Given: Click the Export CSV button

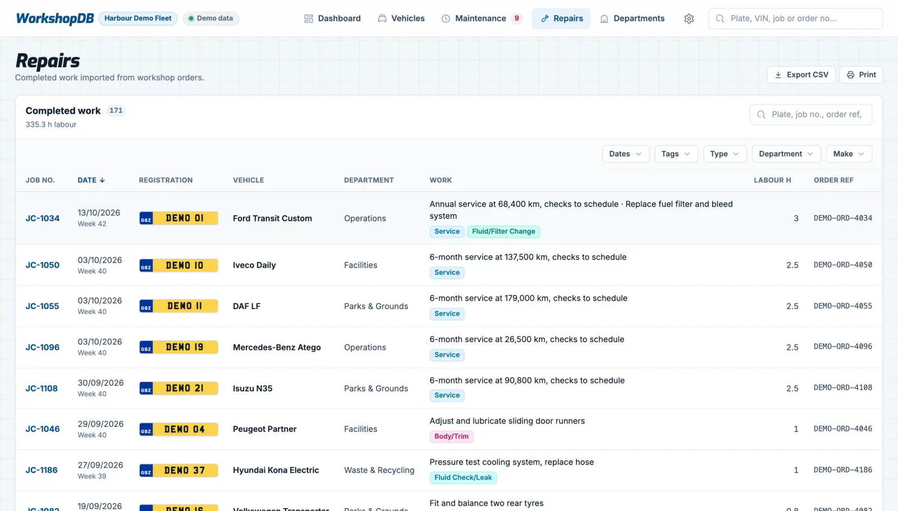Looking at the screenshot, I should [801, 75].
